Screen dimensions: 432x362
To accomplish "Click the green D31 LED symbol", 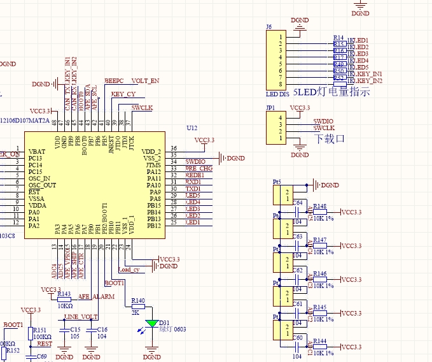I will click(x=152, y=324).
